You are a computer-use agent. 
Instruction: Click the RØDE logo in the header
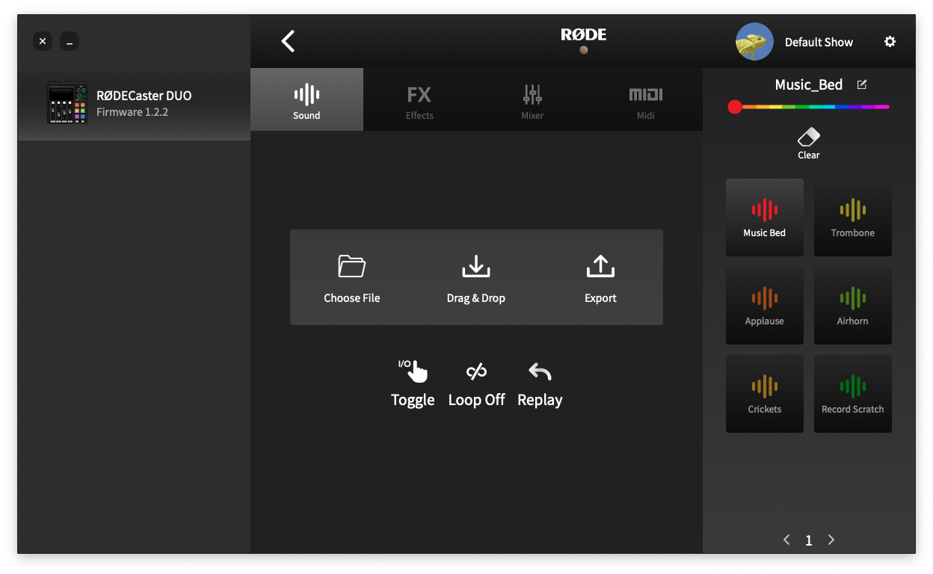tap(584, 34)
